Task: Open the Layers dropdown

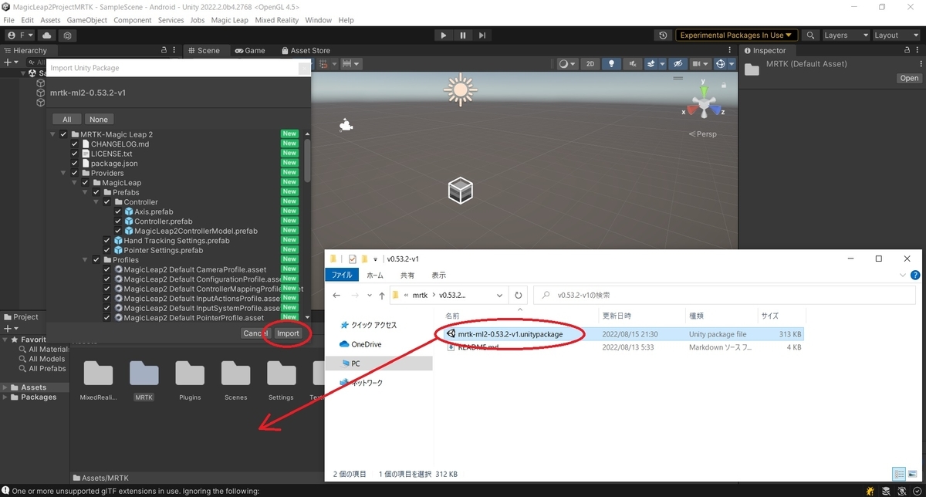Action: (845, 35)
